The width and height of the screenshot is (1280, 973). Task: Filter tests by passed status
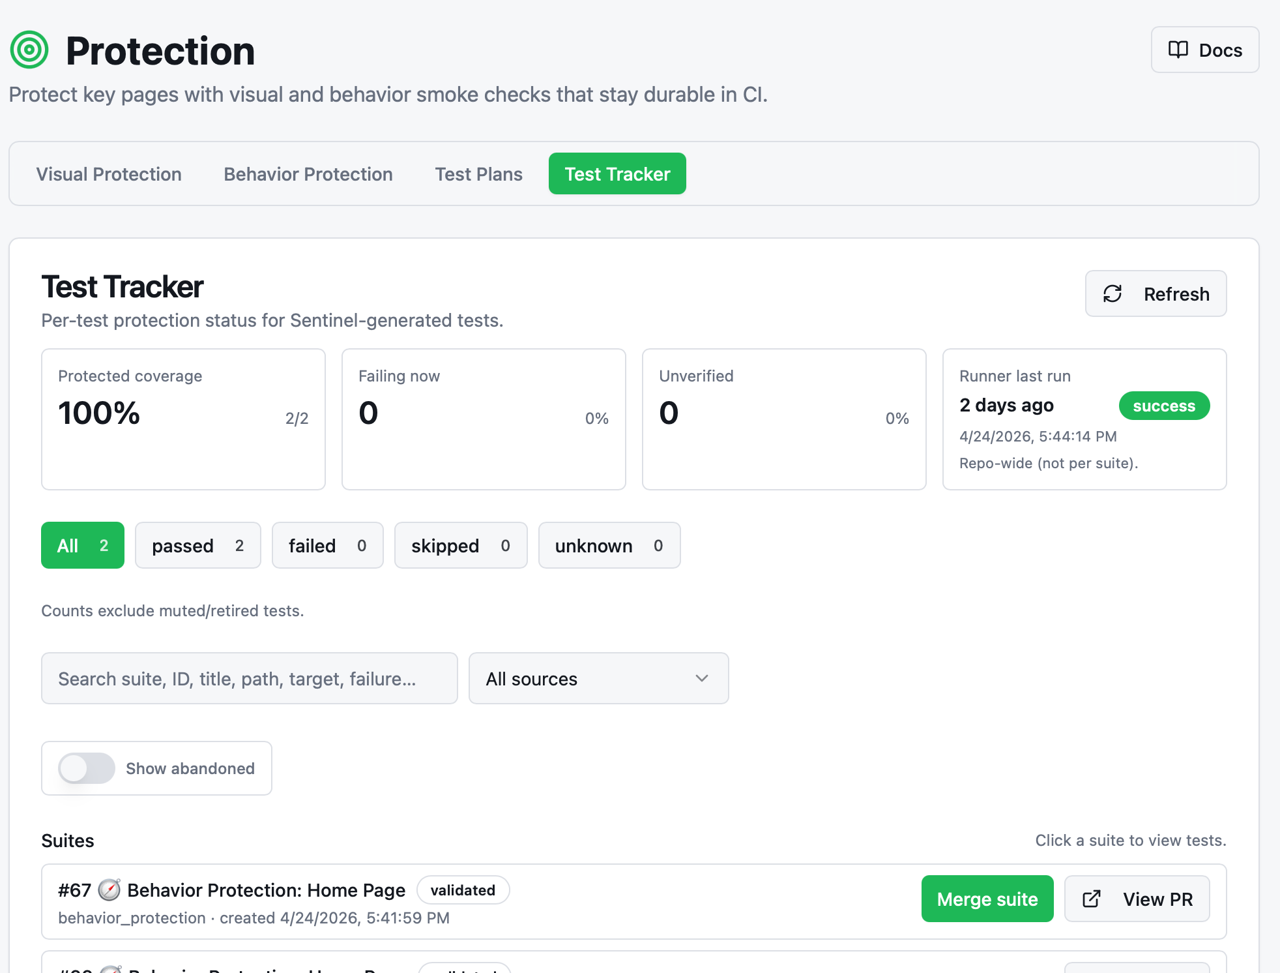(x=198, y=545)
